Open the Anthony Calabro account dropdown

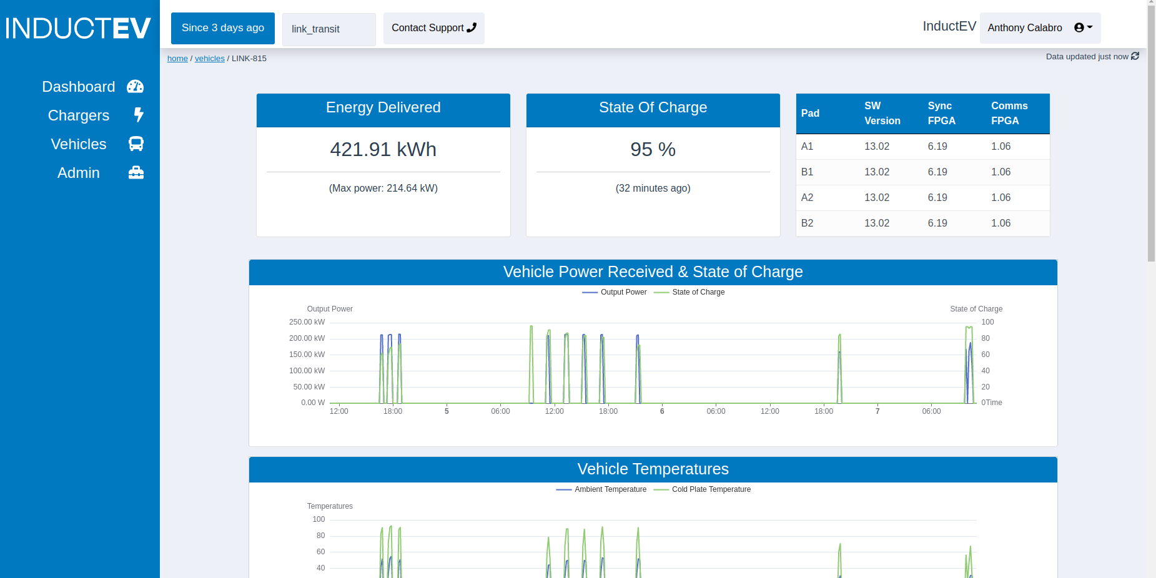tap(1039, 27)
